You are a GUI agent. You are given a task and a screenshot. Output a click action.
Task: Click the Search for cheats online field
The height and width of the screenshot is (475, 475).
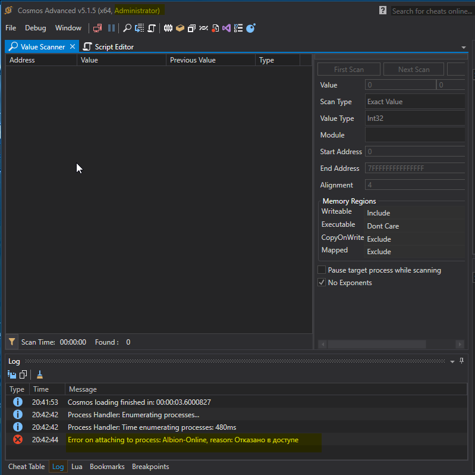[x=432, y=11]
